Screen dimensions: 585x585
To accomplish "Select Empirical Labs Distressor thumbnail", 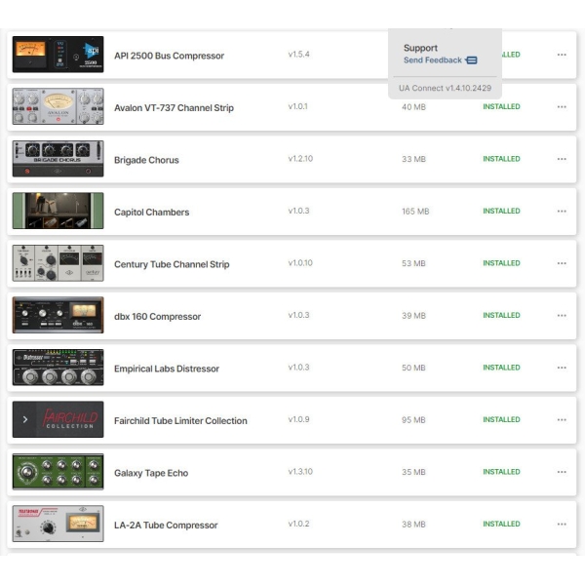I will tap(58, 368).
